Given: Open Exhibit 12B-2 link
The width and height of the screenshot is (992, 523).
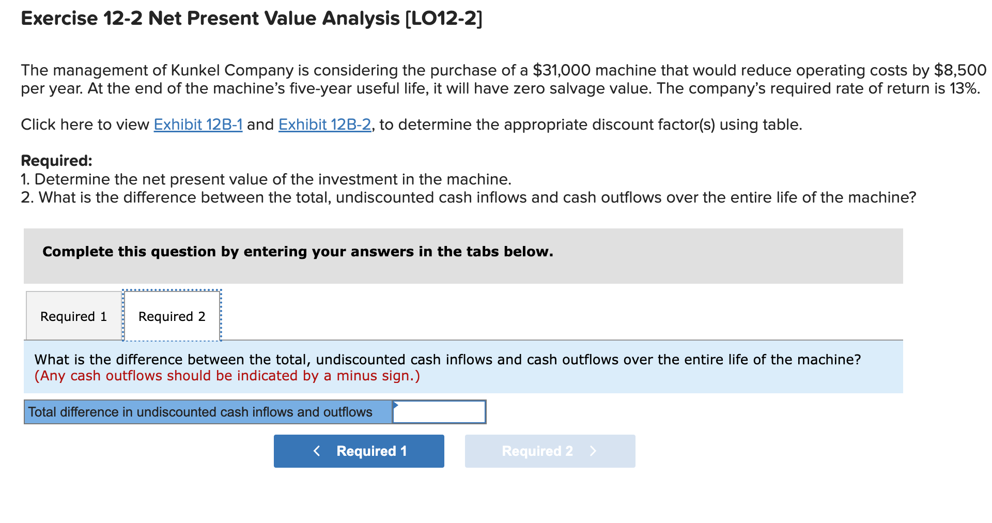Looking at the screenshot, I should 324,125.
